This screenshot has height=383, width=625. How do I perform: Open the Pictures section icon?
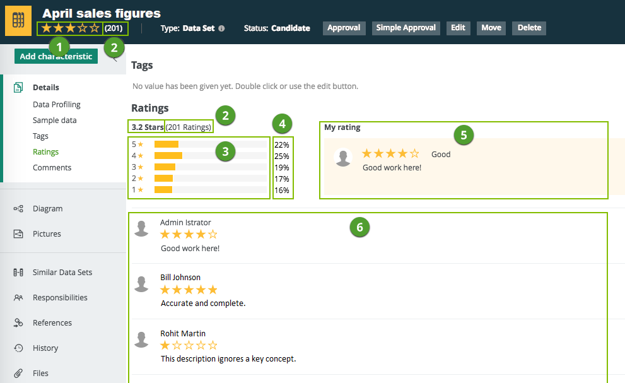coord(18,234)
